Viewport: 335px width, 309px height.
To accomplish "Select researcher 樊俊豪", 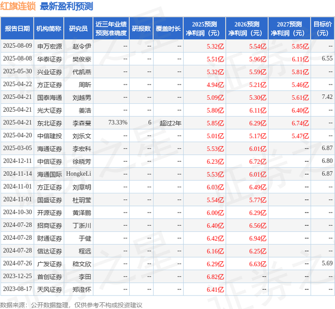I will 82,59.
